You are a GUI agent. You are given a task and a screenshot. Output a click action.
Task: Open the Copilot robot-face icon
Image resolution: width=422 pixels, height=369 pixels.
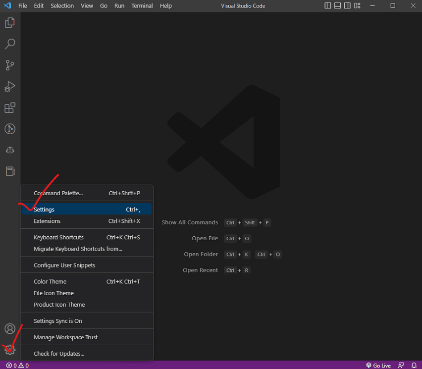[10, 150]
